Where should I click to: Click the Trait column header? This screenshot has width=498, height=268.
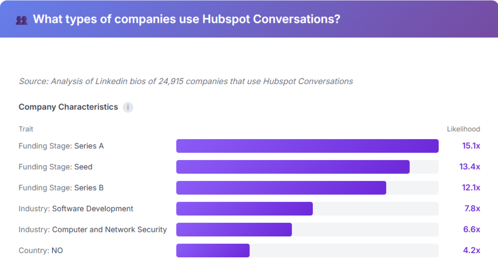click(x=26, y=129)
